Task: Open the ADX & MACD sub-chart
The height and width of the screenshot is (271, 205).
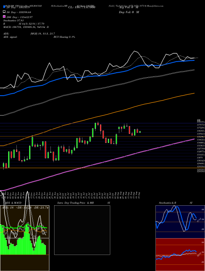Action: click(25, 238)
